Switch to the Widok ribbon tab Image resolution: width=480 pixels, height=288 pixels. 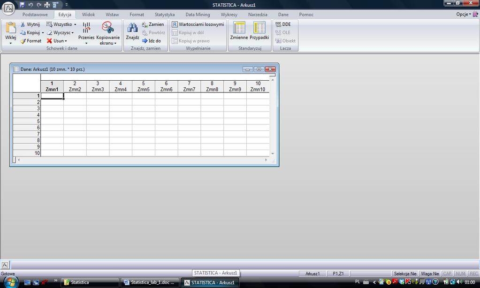tap(89, 15)
